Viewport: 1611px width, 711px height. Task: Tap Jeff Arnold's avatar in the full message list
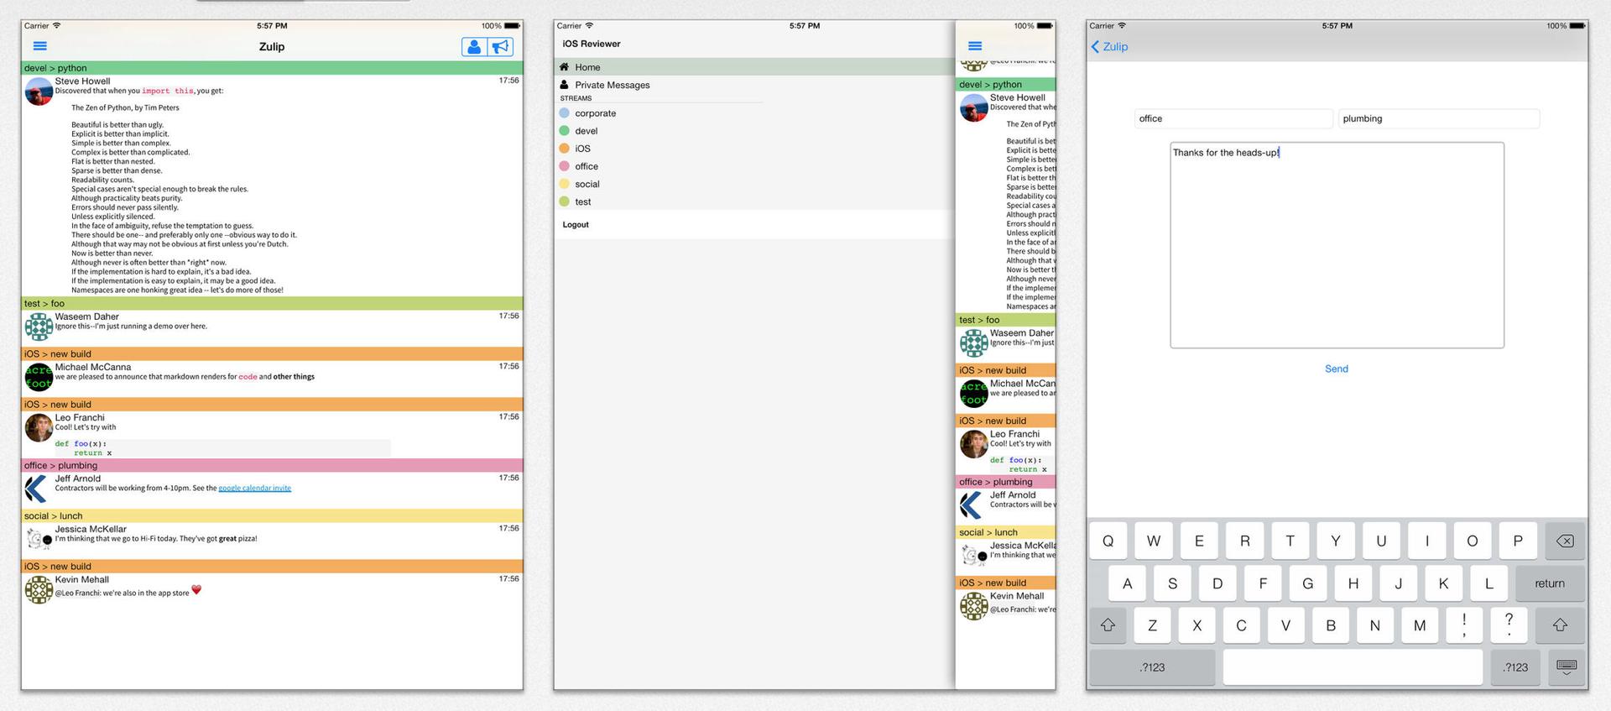tap(37, 489)
